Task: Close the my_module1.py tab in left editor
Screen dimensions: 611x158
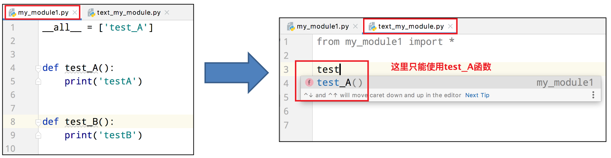Action: click(x=75, y=13)
